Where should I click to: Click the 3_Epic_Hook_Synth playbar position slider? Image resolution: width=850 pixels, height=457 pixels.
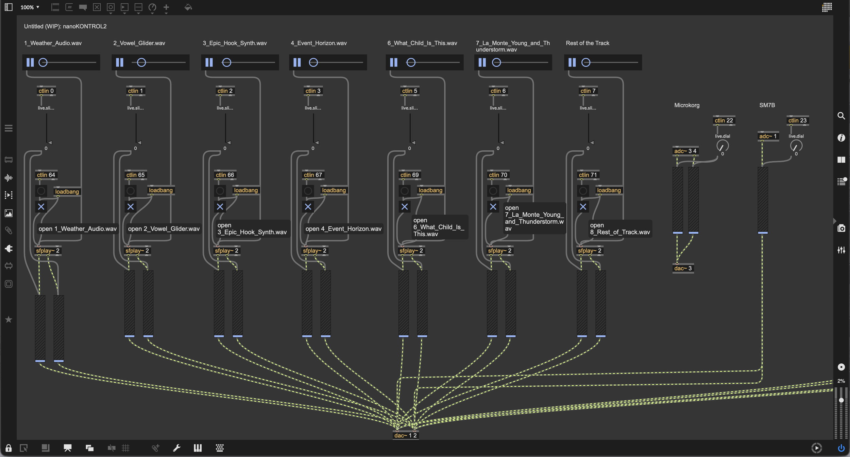(x=249, y=62)
